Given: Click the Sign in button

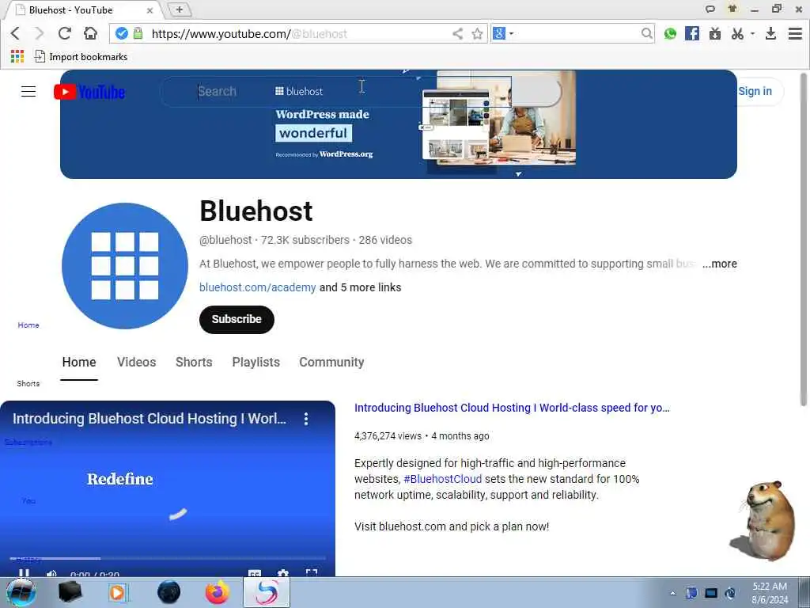Looking at the screenshot, I should tap(755, 92).
